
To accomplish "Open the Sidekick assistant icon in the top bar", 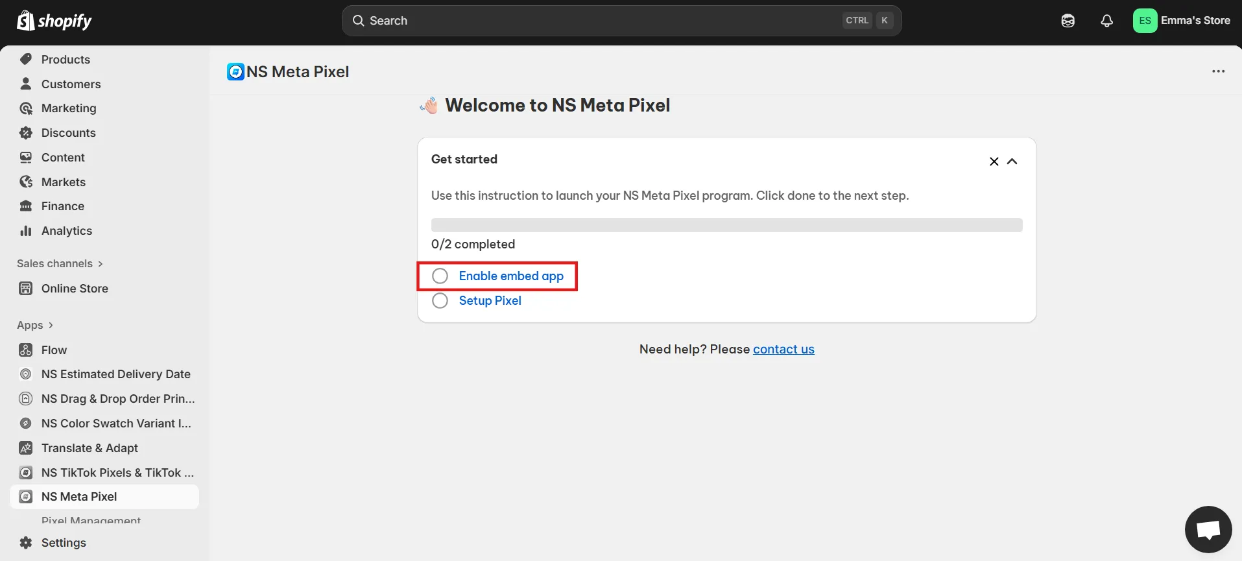I will coord(1068,21).
